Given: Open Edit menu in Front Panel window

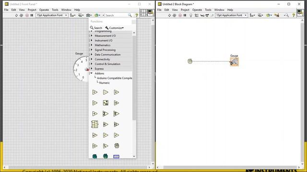Looking at the screenshot, I should 14,10.
